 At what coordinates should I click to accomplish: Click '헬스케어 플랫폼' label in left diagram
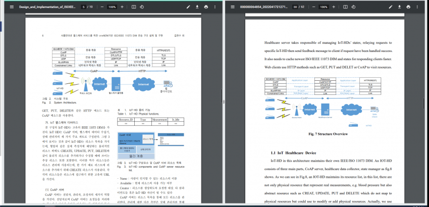pos(116,93)
